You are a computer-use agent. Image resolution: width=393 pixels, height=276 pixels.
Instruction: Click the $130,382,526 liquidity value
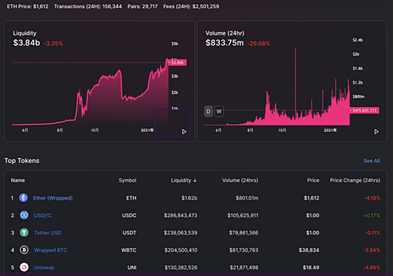(180, 267)
